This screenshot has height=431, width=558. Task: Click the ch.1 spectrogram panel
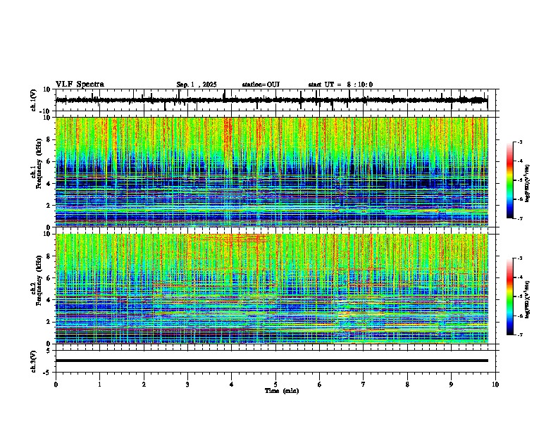(x=272, y=172)
